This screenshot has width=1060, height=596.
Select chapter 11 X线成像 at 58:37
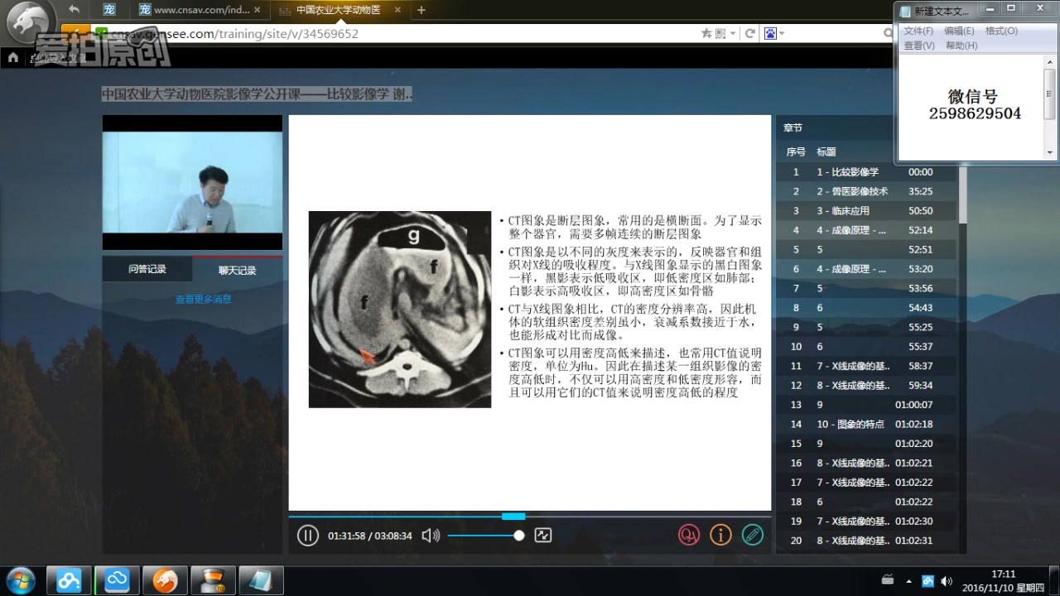tap(866, 366)
